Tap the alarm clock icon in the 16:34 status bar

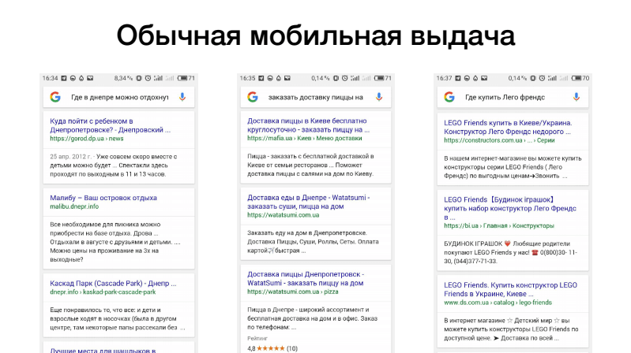pos(148,78)
